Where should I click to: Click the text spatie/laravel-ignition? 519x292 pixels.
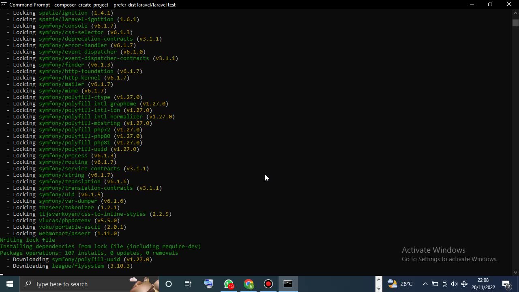coord(76,19)
